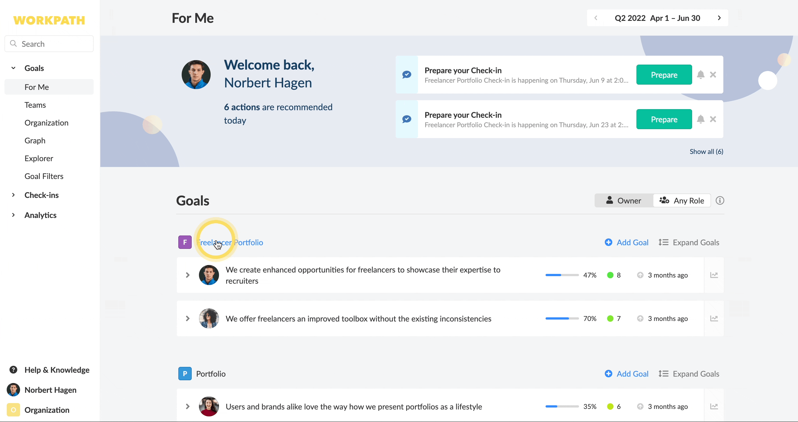Switch goals filter to Owner
Image resolution: width=798 pixels, height=422 pixels.
[624, 200]
